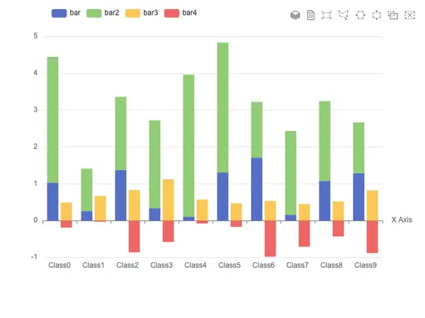Click the bar4 legend text label
Viewport: 425px width, 318px height.
[189, 13]
